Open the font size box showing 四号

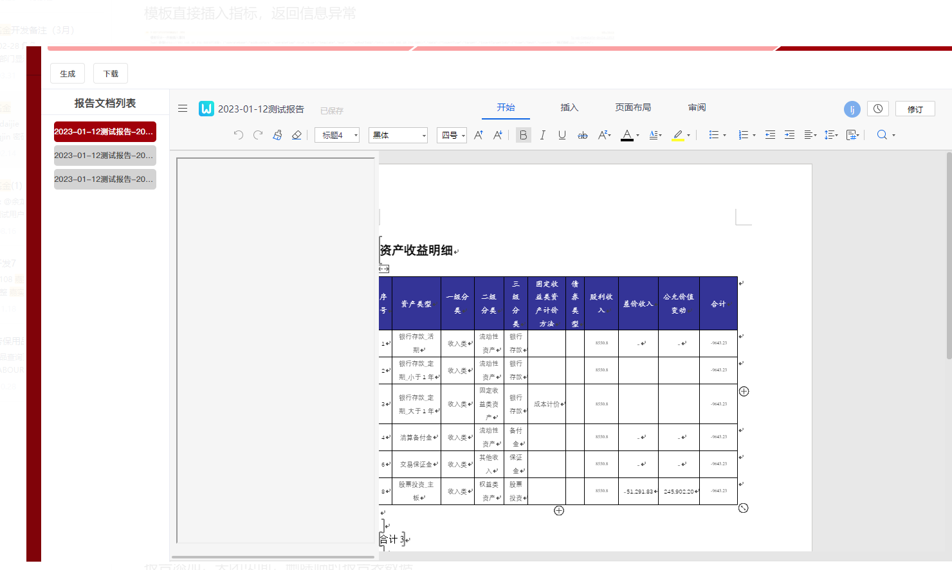coord(452,135)
